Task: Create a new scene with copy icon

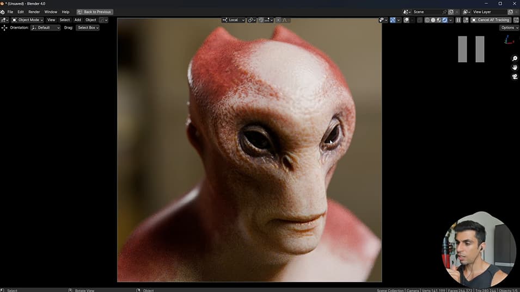Action: [x=451, y=12]
